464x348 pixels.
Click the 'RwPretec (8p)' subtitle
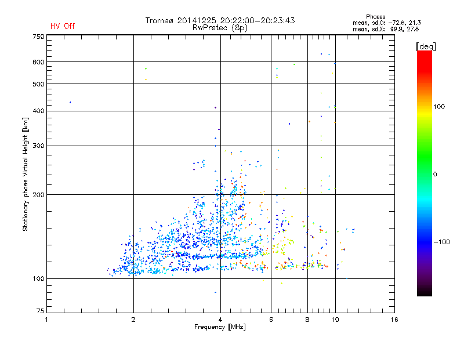[220, 28]
